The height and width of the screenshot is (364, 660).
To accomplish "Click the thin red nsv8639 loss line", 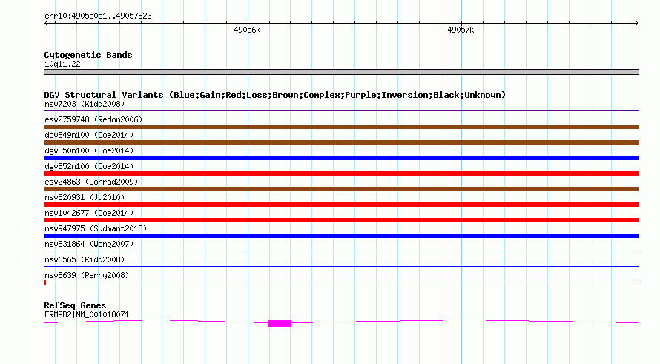I will tap(341, 282).
